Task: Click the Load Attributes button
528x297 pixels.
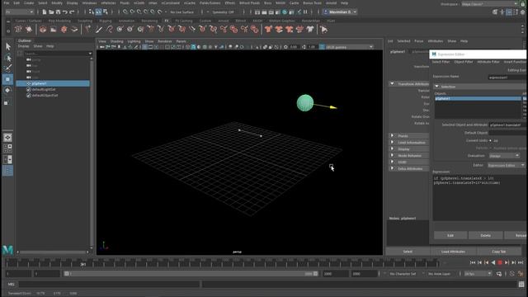Action: tap(453, 252)
